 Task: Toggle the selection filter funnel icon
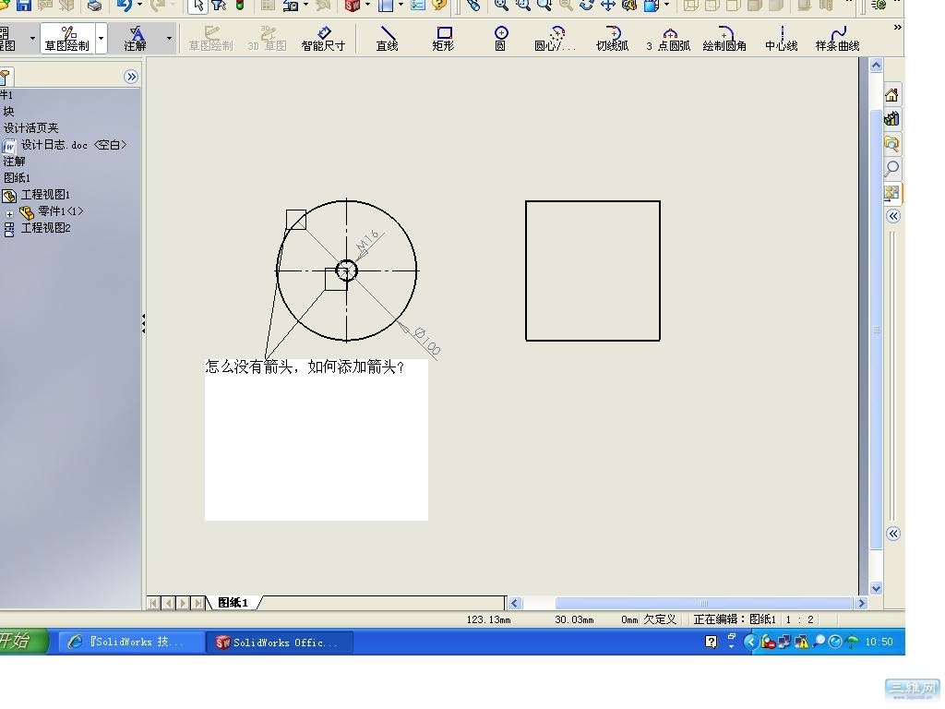point(218,6)
